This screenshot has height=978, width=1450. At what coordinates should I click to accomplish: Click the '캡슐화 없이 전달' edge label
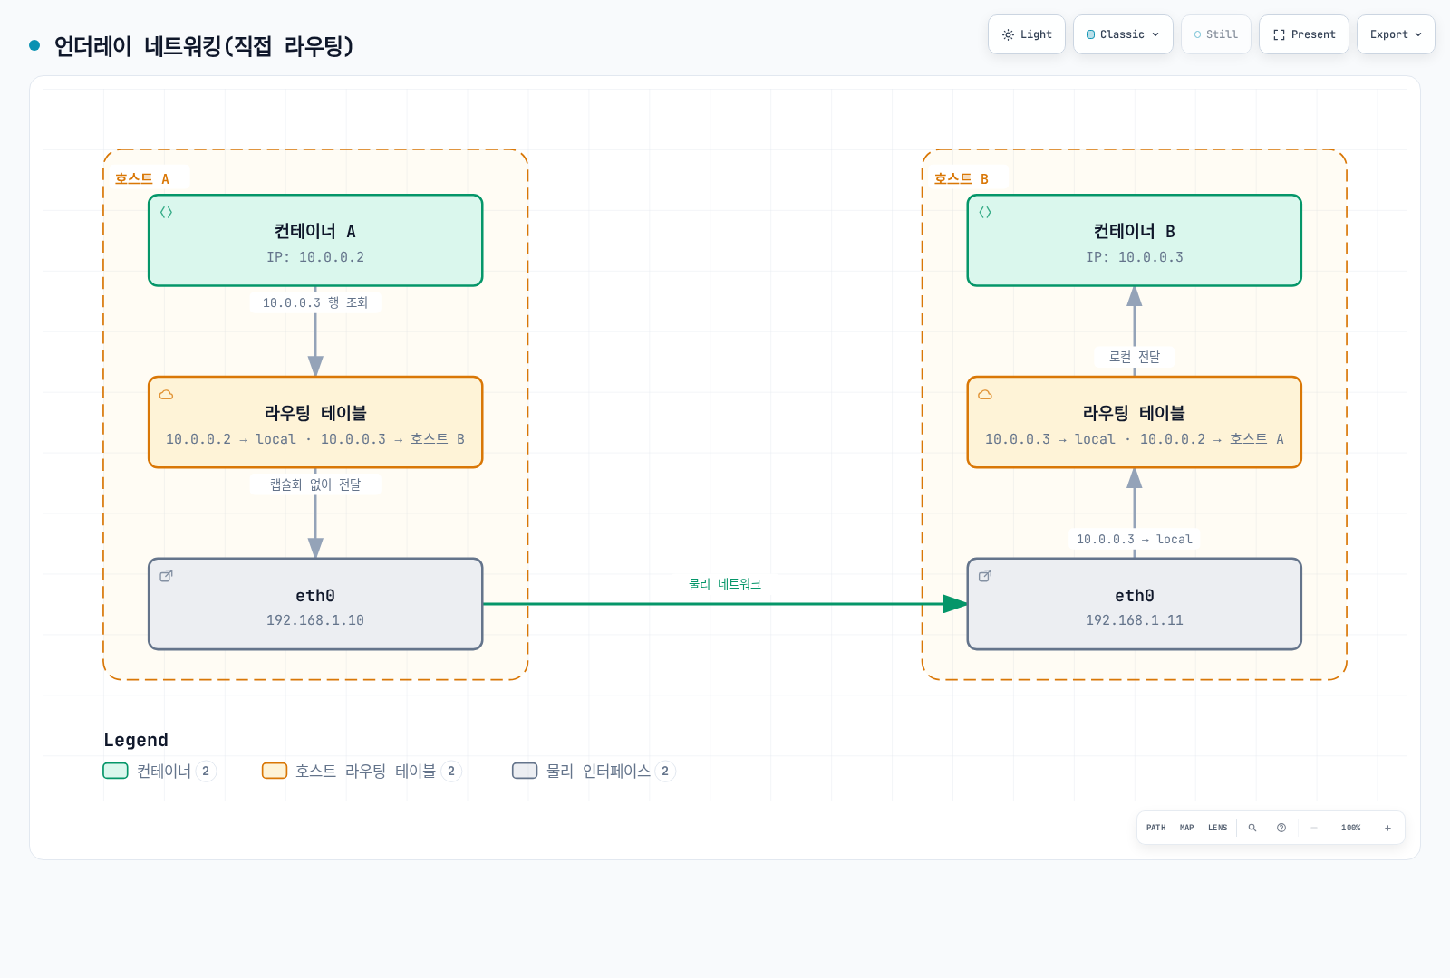click(315, 484)
